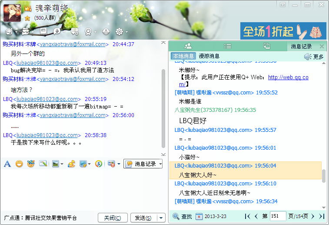The image size is (329, 225).
Task: Go to first page of history
Action: [247, 216]
